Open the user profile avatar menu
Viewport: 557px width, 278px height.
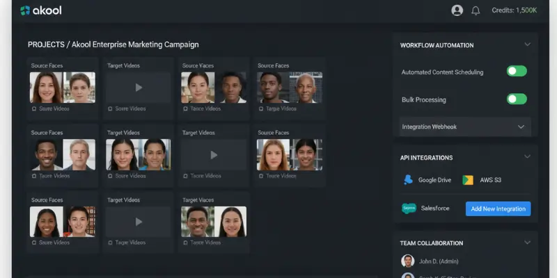(457, 10)
